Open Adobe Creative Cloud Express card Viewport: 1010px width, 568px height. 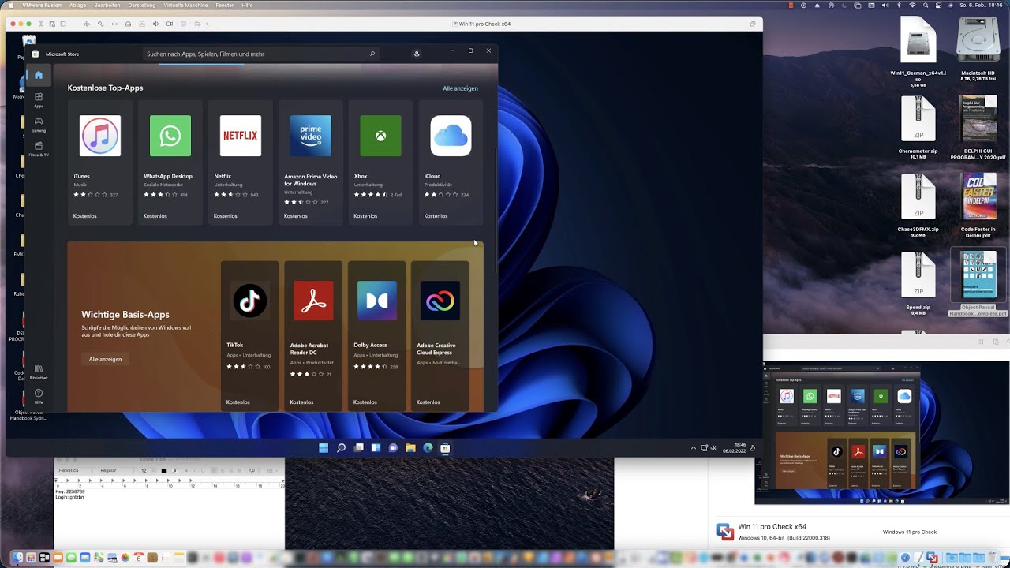pos(440,336)
